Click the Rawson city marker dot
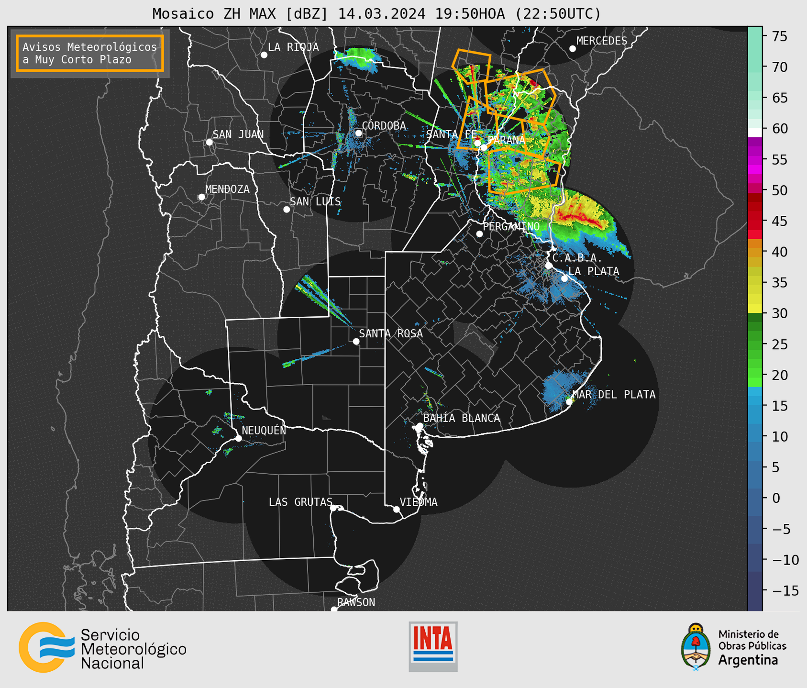Screen dimensions: 807x688 tap(334, 610)
